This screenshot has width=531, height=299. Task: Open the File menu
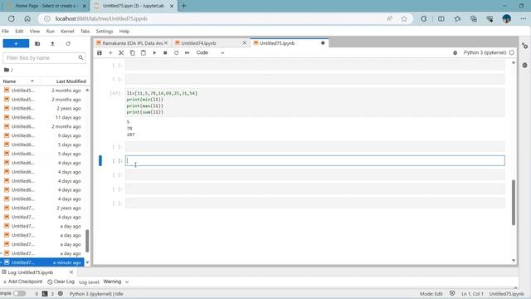click(6, 32)
